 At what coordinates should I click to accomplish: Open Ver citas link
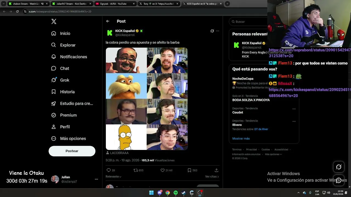pyautogui.click(x=212, y=177)
